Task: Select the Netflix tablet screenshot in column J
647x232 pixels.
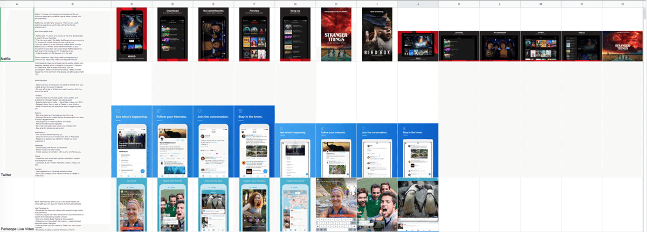Action: pyautogui.click(x=418, y=46)
